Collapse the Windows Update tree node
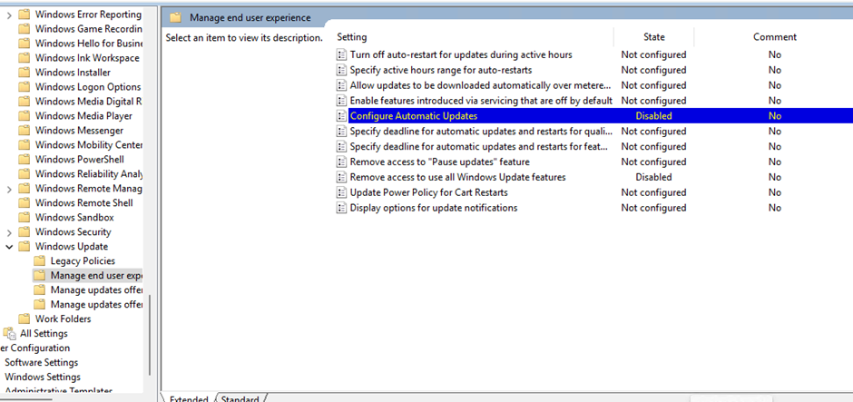853x402 pixels. (9, 247)
